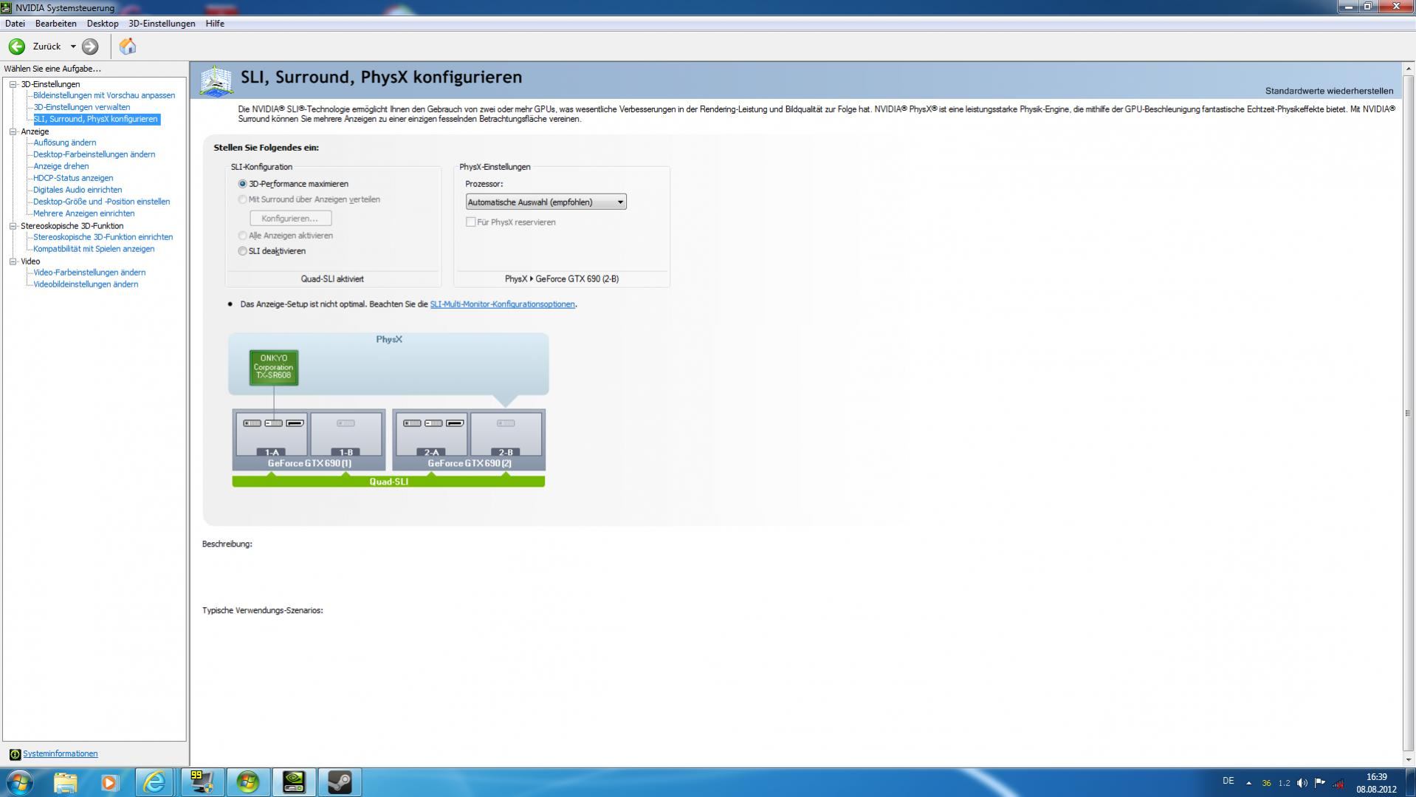Select Alle Anzeigen aktivieren radio button

(x=243, y=236)
